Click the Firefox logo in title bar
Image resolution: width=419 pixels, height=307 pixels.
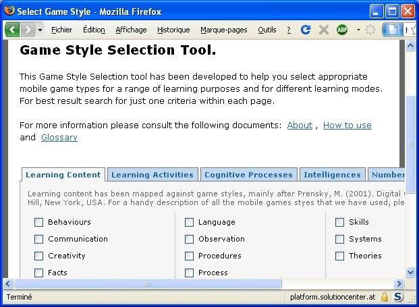tap(9, 11)
